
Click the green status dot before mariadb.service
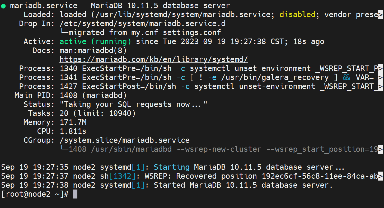click(x=3, y=6)
